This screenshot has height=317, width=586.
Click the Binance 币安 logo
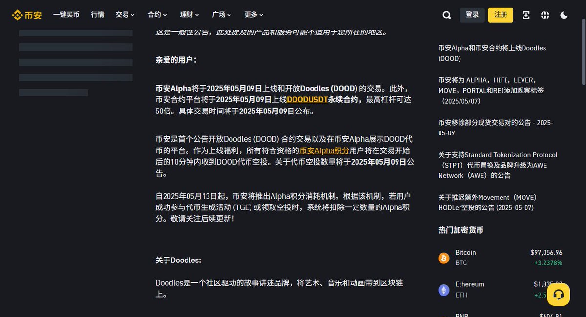[x=26, y=15]
